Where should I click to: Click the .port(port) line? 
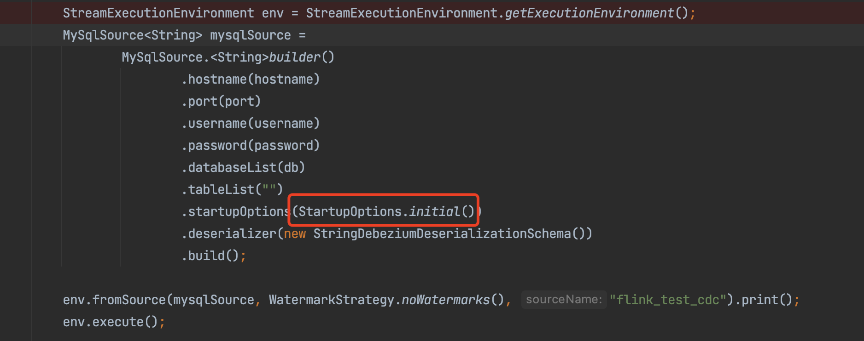[x=221, y=102]
